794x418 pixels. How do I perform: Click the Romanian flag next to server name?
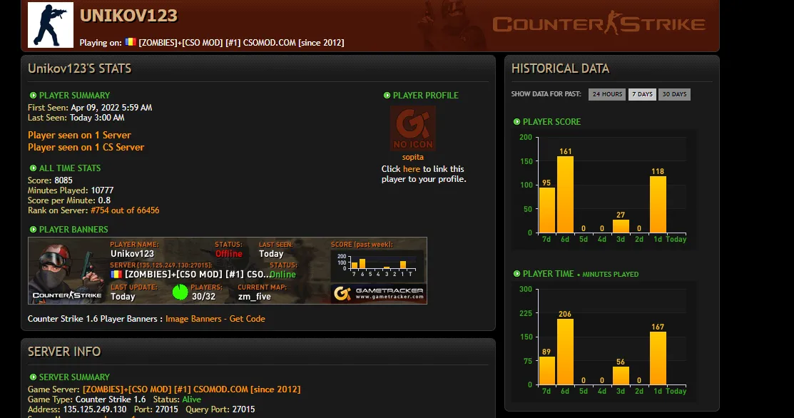pyautogui.click(x=130, y=42)
